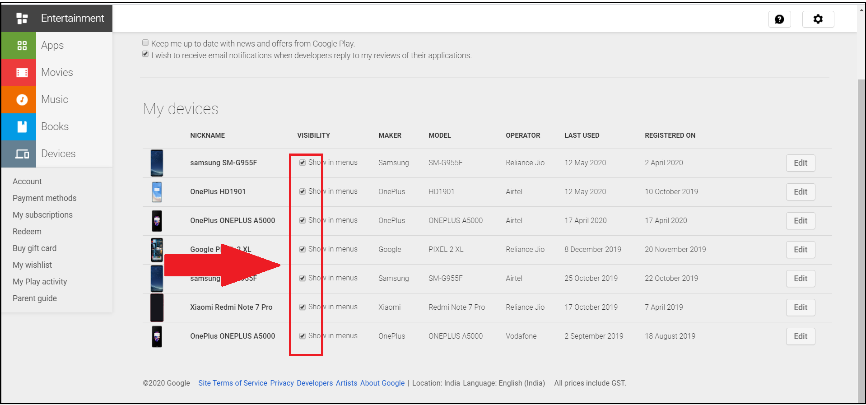Open the Help question mark icon
The image size is (866, 405).
(779, 19)
